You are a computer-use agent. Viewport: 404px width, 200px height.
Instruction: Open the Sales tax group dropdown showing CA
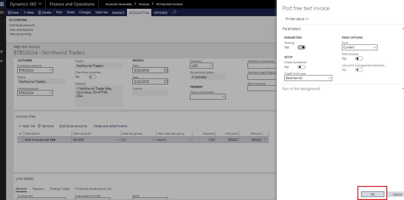154,140
